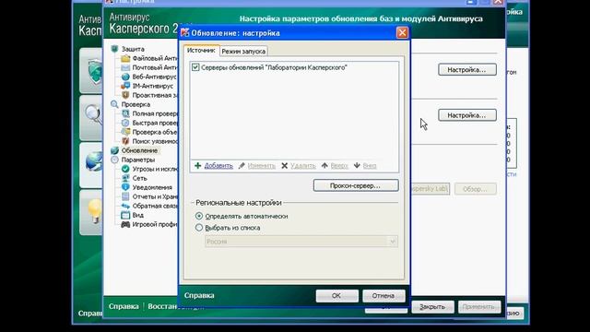
Task: Click the 'Вниз' move link
Action: tap(370, 166)
